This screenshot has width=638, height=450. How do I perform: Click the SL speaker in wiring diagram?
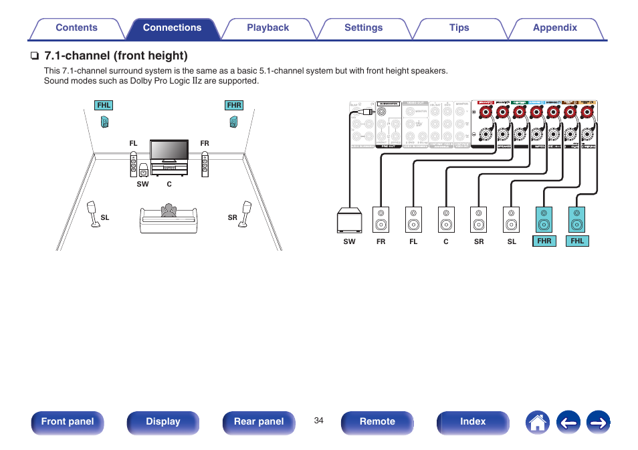click(512, 220)
